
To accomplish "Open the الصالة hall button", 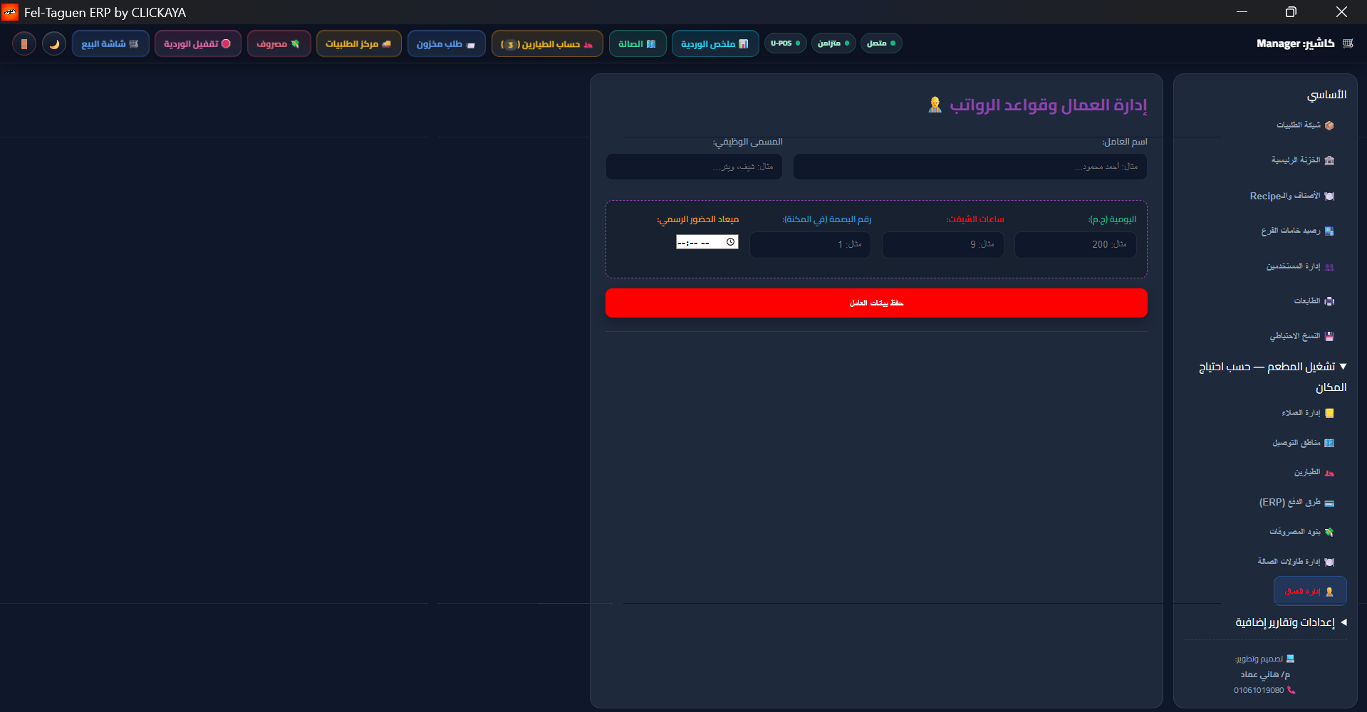I will click(638, 43).
